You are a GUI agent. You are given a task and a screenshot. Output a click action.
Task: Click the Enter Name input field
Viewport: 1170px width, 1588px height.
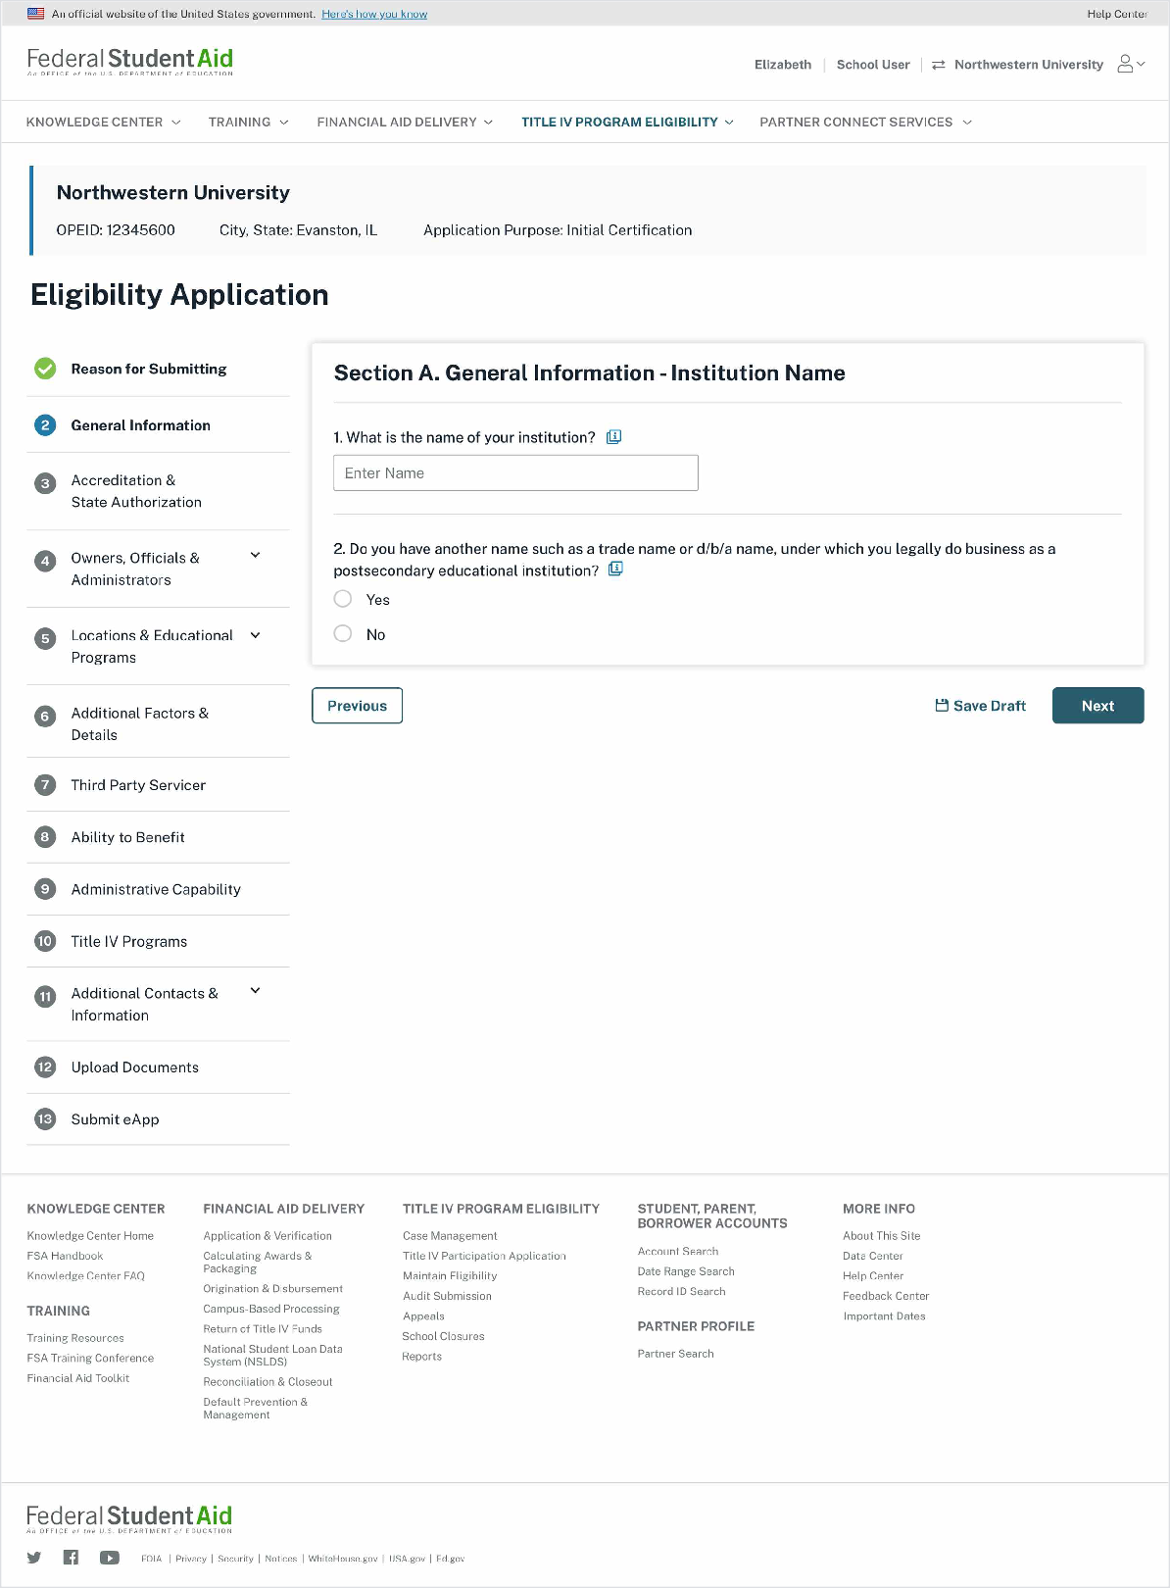pos(515,473)
